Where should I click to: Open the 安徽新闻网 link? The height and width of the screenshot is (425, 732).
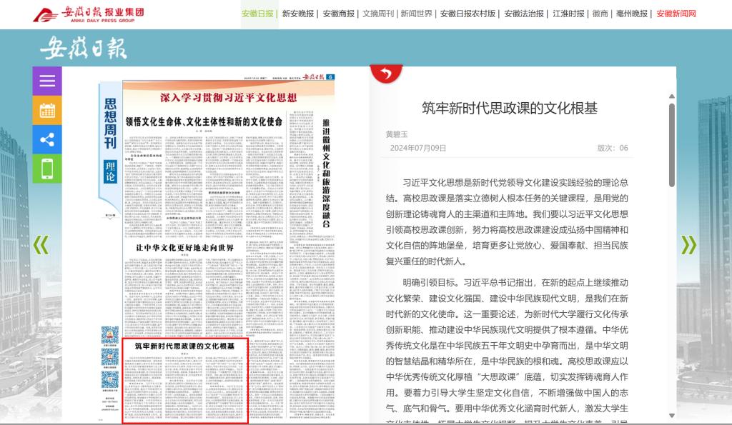click(676, 14)
